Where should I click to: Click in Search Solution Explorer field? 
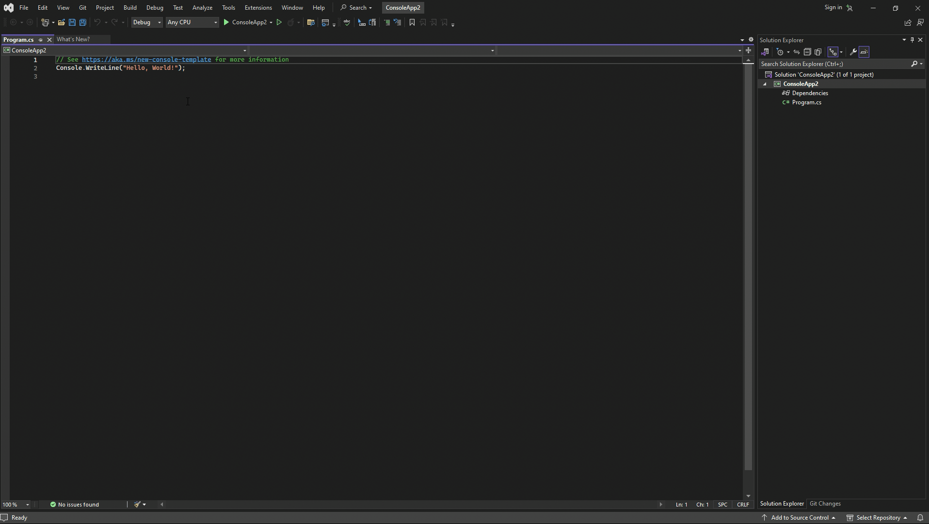click(x=834, y=64)
